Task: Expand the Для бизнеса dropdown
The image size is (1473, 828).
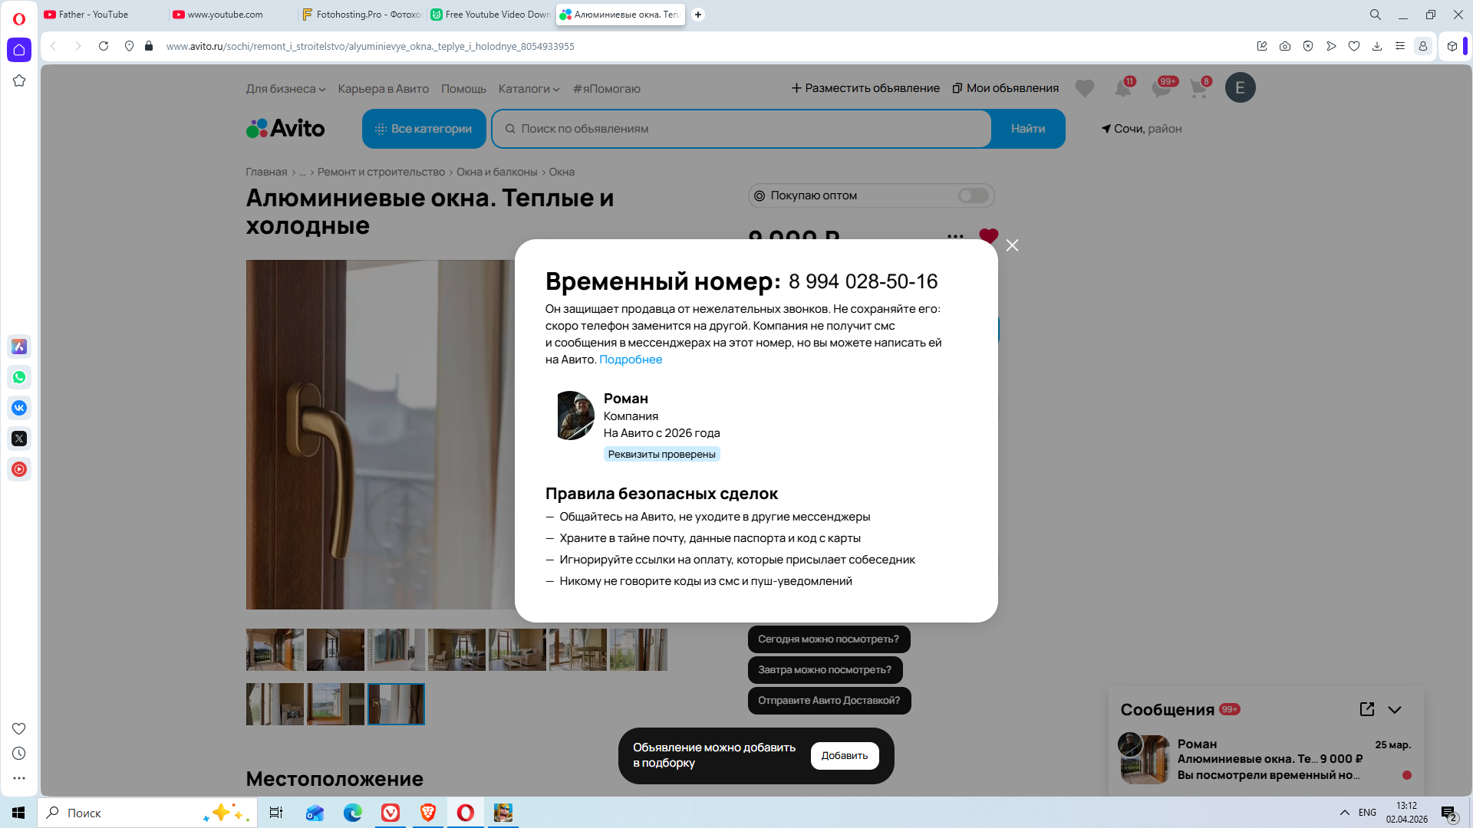Action: (285, 89)
